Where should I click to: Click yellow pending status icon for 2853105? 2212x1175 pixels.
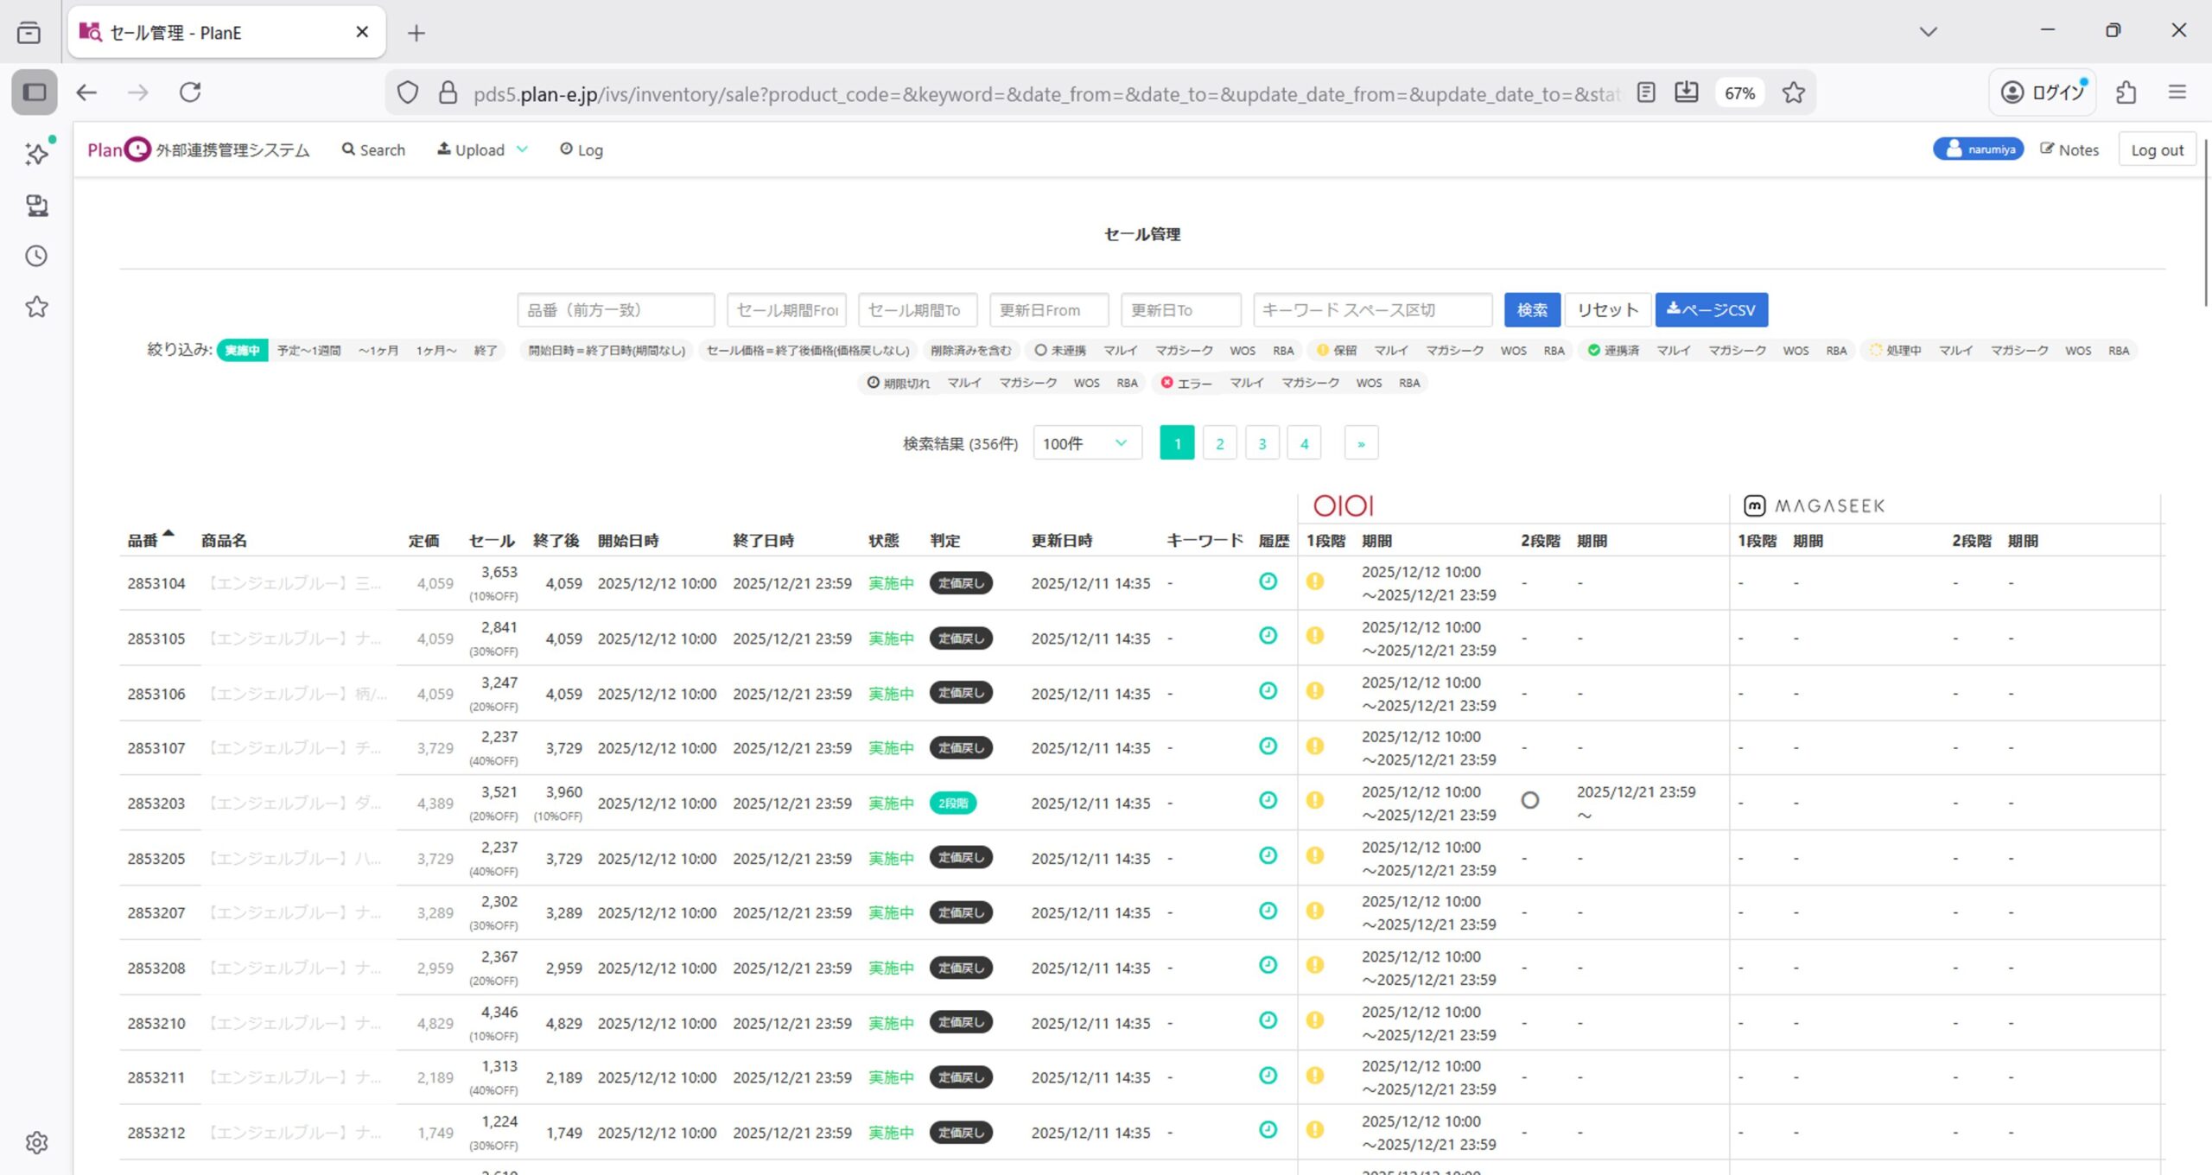click(x=1314, y=637)
